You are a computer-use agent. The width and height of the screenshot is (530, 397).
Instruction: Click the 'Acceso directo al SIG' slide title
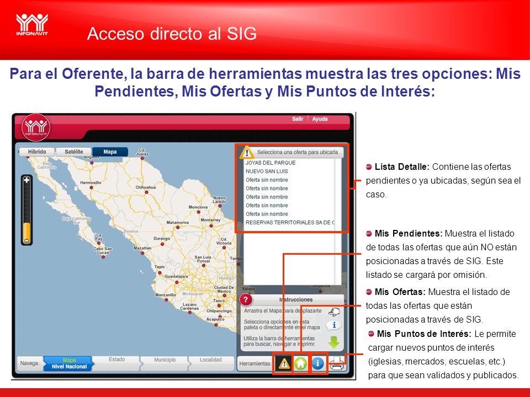click(172, 34)
